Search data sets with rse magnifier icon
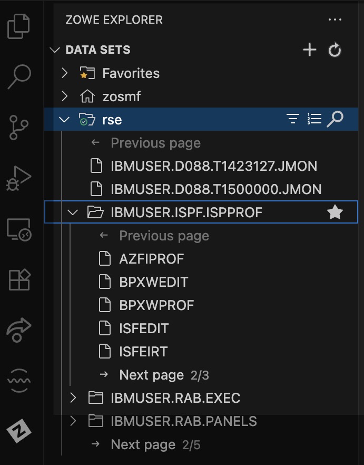Image resolution: width=364 pixels, height=465 pixels. [335, 120]
